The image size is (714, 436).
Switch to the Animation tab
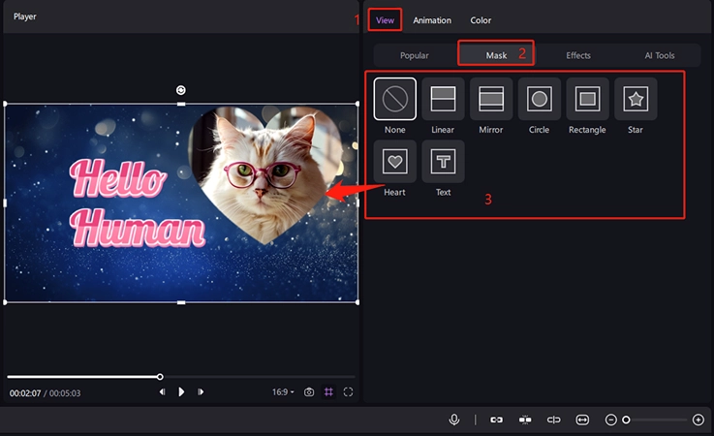pos(432,20)
